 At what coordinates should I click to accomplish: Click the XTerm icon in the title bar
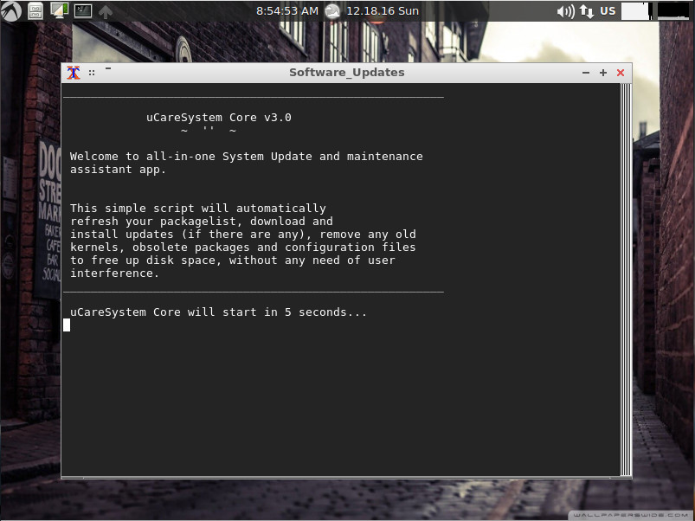click(74, 73)
